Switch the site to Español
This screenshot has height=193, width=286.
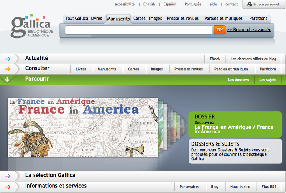(170, 4)
